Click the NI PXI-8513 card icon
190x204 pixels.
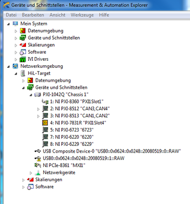pos(45,116)
